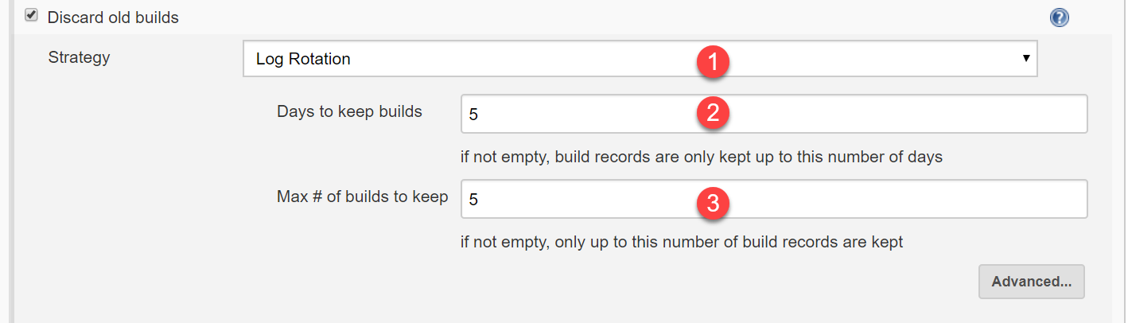Viewport: 1128px width, 323px height.
Task: Click the empty right end of Days field
Action: tap(1034, 115)
